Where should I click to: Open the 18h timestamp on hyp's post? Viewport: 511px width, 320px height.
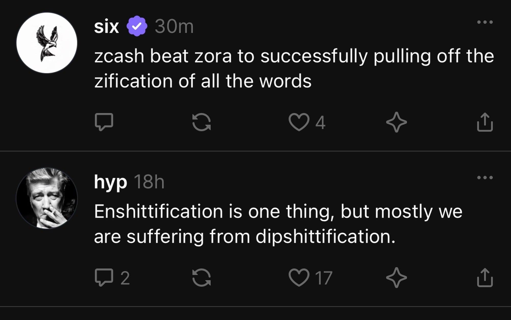(x=149, y=182)
